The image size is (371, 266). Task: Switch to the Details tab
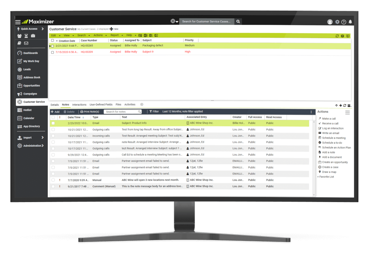[55, 105]
